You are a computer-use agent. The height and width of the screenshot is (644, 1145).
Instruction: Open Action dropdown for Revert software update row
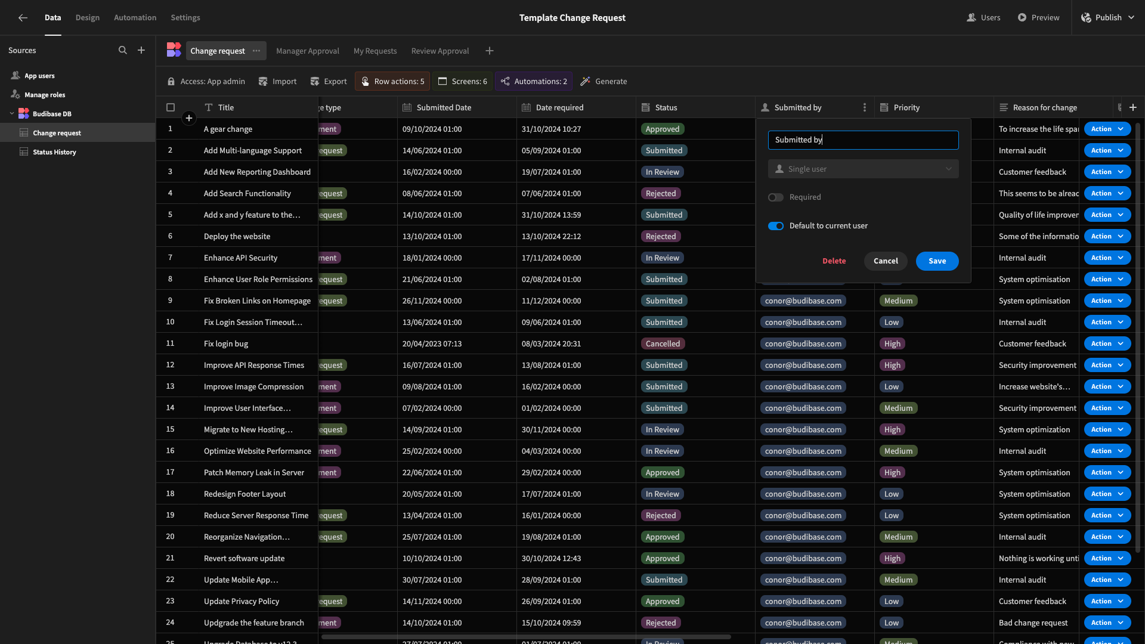(1107, 558)
